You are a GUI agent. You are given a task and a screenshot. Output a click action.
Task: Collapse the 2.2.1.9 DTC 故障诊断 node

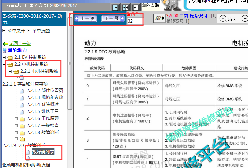(16, 139)
